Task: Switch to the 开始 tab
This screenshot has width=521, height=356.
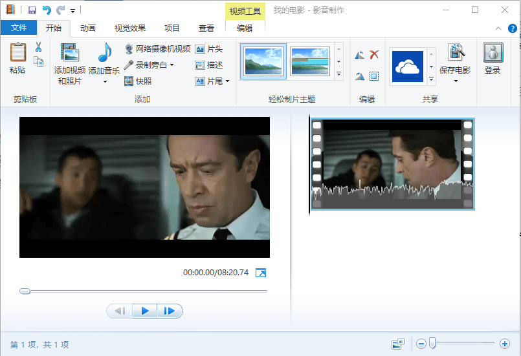Action: pyautogui.click(x=54, y=28)
